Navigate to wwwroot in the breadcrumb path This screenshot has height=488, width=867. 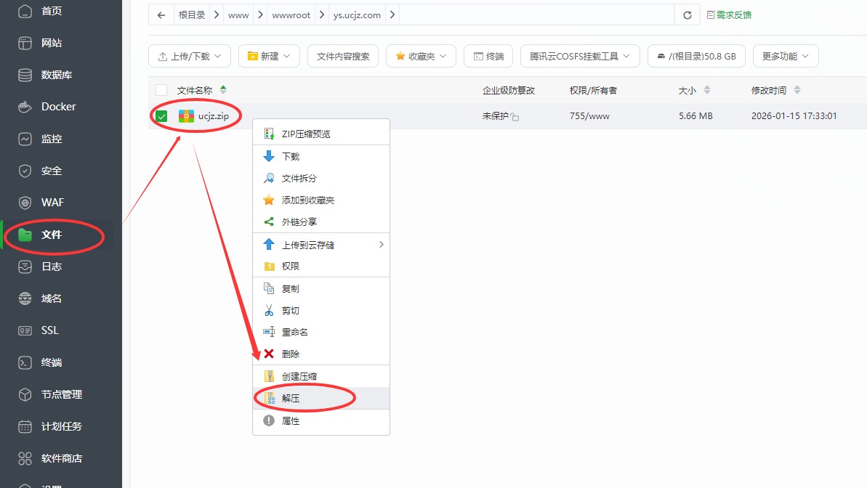[x=291, y=14]
